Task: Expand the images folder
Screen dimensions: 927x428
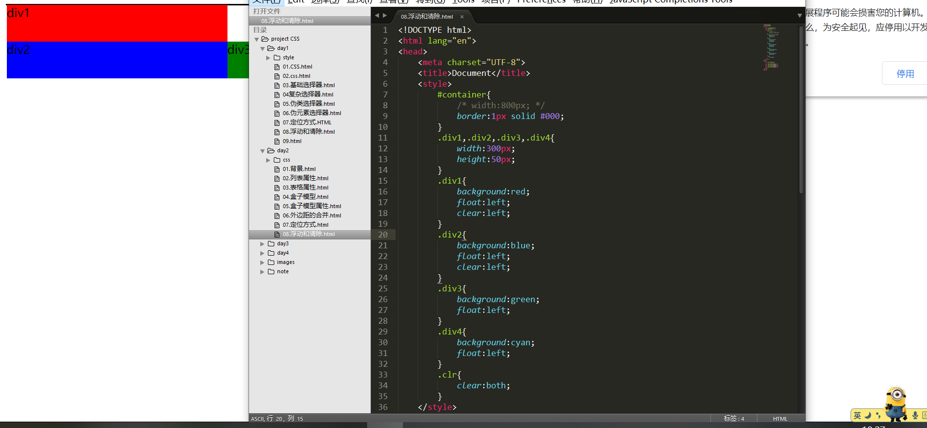Action: click(262, 262)
